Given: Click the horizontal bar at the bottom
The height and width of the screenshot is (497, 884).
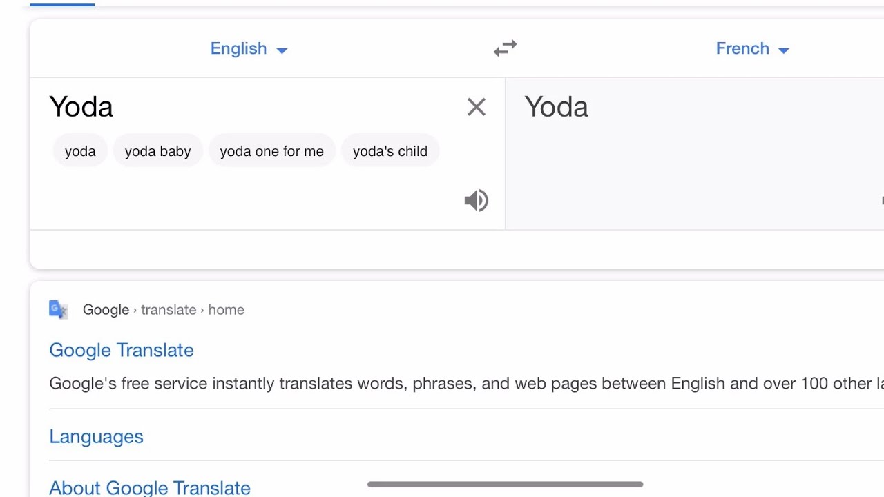Looking at the screenshot, I should [505, 485].
